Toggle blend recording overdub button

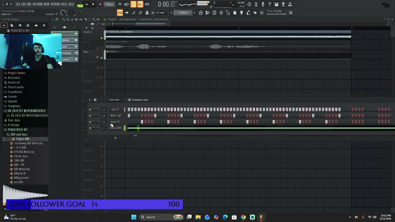click(x=140, y=4)
